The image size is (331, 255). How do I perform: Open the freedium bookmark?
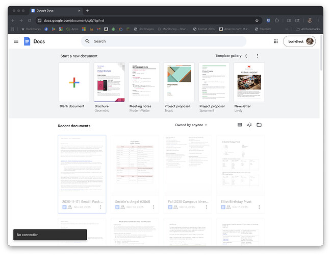pyautogui.click(x=263, y=29)
